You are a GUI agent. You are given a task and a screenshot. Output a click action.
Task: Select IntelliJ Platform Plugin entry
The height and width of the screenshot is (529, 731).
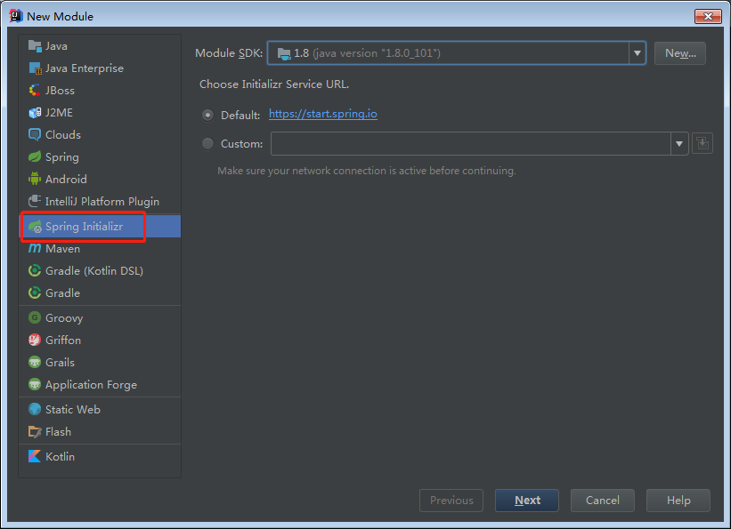point(102,202)
